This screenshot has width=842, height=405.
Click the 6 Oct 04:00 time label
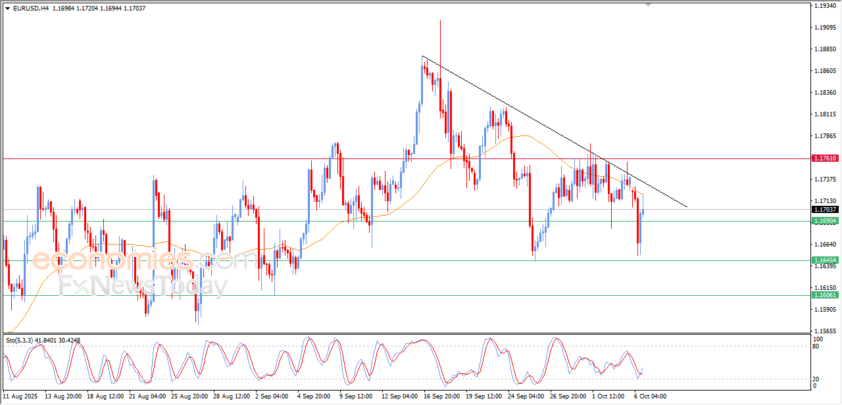pyautogui.click(x=649, y=396)
